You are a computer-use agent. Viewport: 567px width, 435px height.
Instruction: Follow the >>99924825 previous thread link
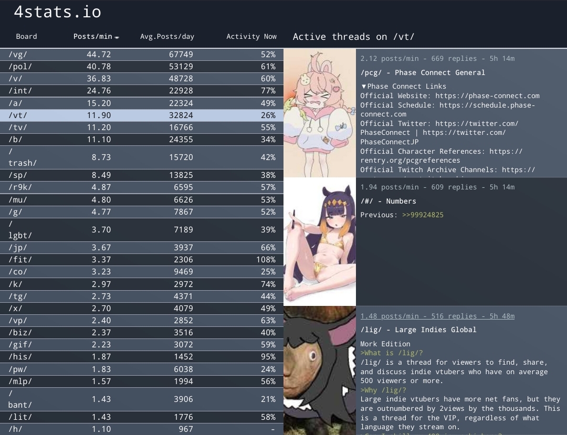[423, 215]
